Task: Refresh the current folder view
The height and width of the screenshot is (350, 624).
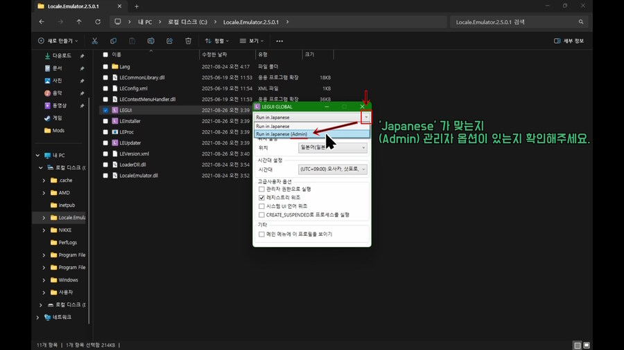Action: click(98, 22)
